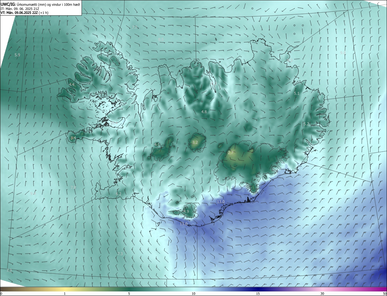Click the colorbar label 1
This screenshot has width=387, height=296.
pyautogui.click(x=65, y=294)
